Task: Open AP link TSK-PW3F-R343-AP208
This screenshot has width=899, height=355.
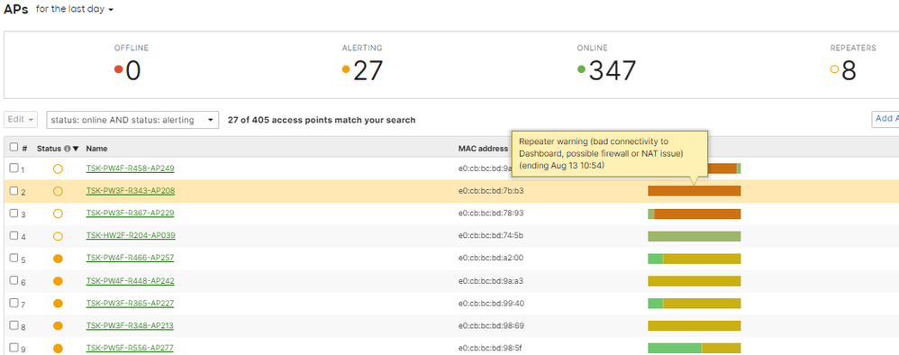Action: [x=130, y=191]
